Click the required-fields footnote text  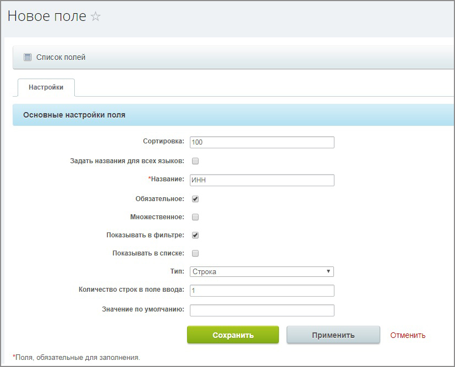pyautogui.click(x=77, y=358)
